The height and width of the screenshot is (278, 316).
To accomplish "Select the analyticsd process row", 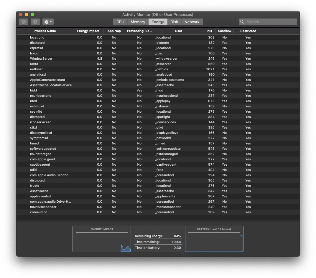I will point(158,74).
